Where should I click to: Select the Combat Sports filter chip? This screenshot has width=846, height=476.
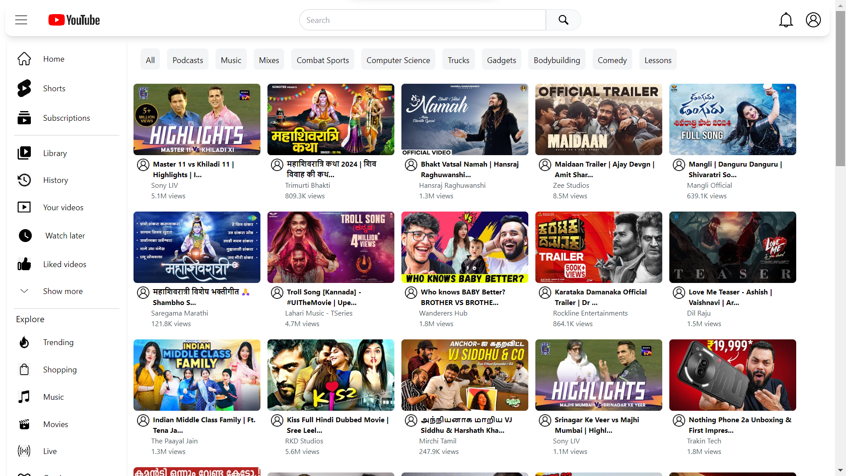(323, 60)
